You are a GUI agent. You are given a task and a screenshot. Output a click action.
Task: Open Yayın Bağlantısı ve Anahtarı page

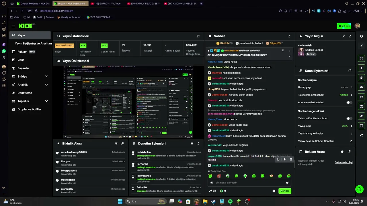coord(33,43)
